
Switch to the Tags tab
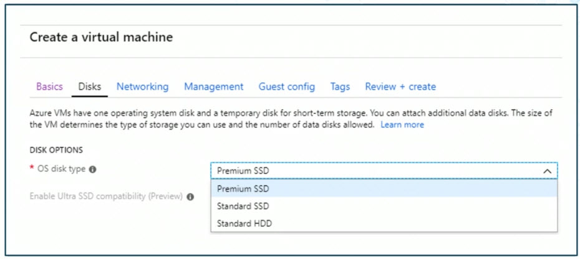pos(340,87)
